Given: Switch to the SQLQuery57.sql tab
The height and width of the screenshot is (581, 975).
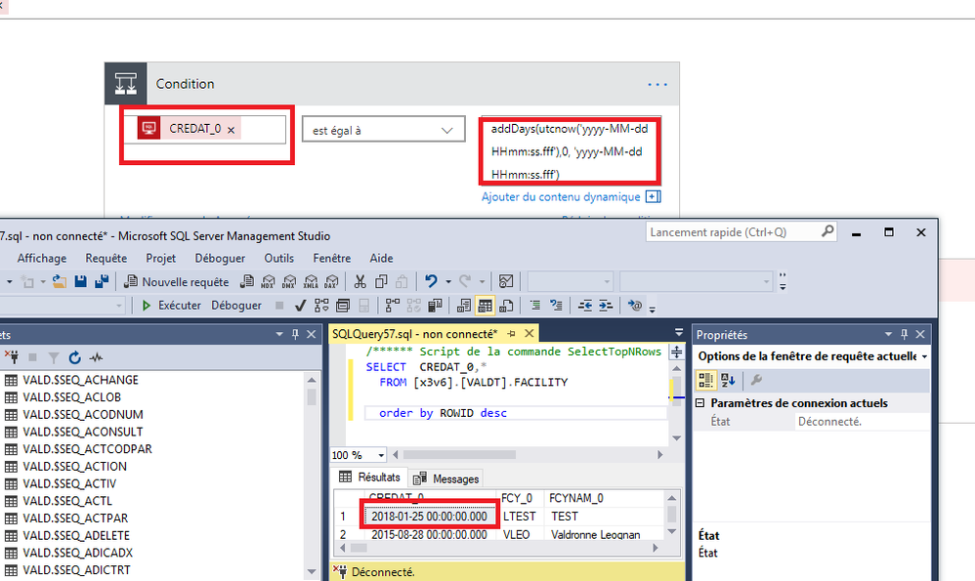Looking at the screenshot, I should [x=415, y=334].
